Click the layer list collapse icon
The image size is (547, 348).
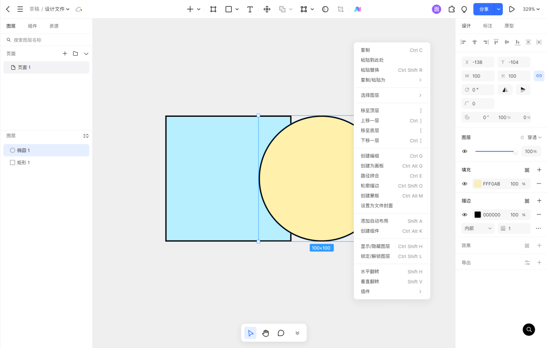point(86,136)
